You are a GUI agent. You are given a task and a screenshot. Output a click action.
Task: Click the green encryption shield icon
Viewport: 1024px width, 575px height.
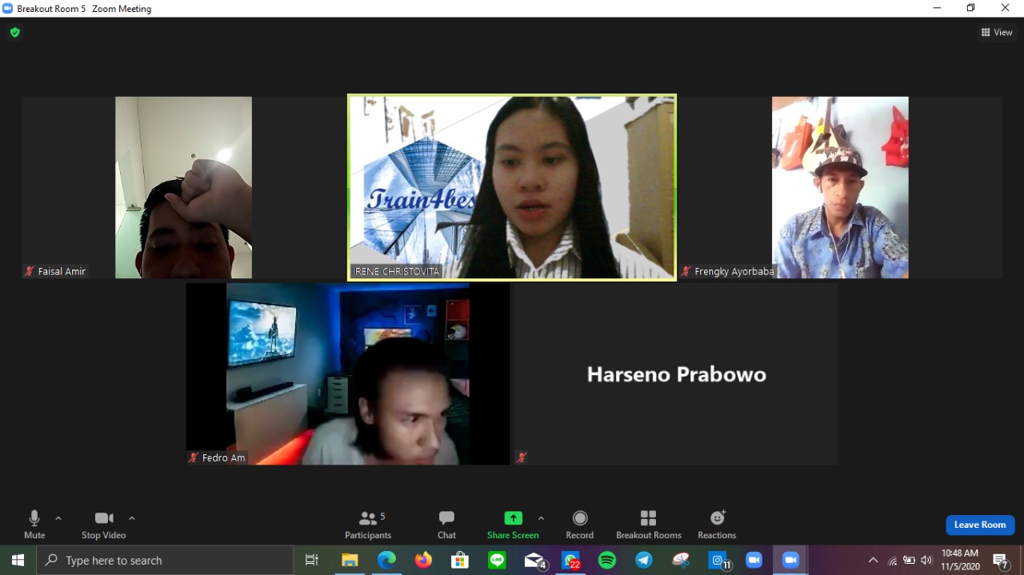point(14,33)
